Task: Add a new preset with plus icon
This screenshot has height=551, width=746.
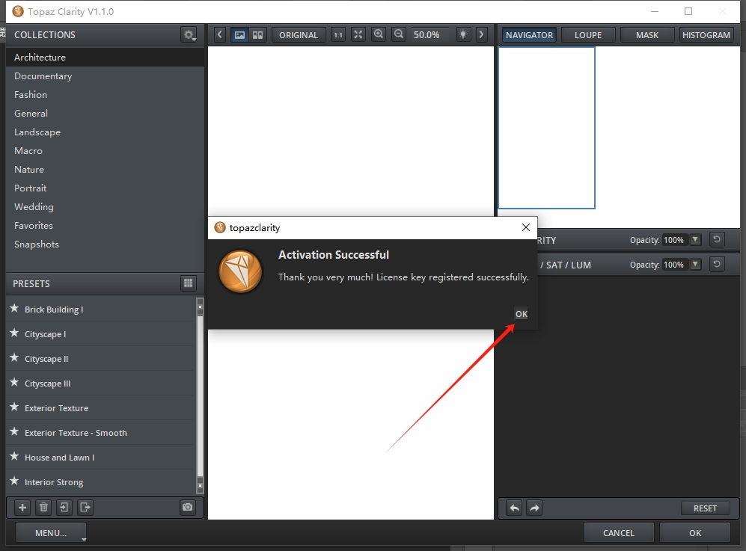Action: pos(22,507)
